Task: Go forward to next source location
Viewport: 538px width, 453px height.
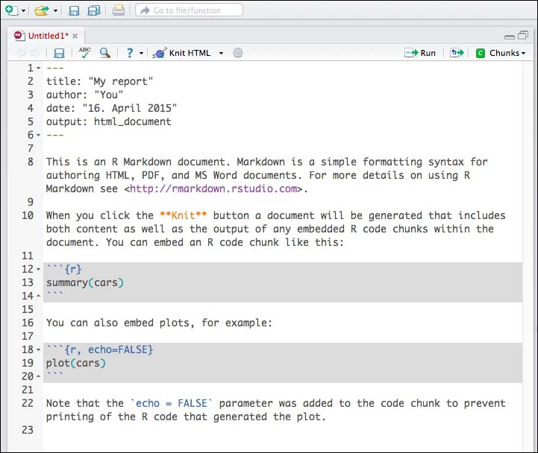Action: tap(34, 53)
